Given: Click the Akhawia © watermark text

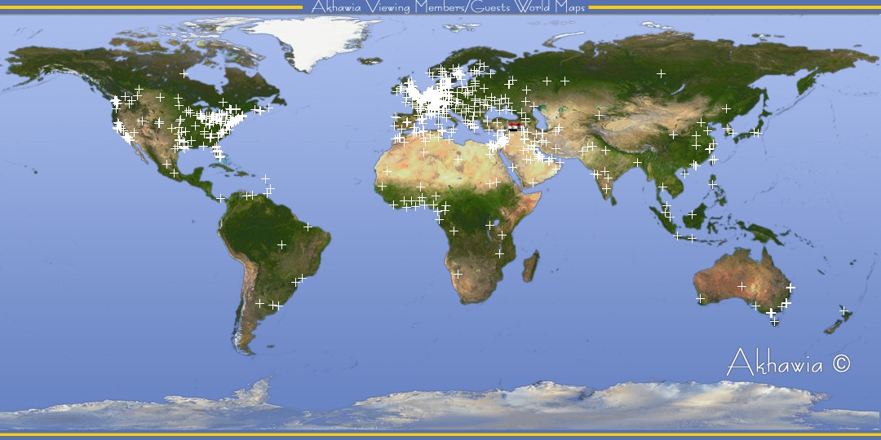Looking at the screenshot, I should (x=787, y=363).
